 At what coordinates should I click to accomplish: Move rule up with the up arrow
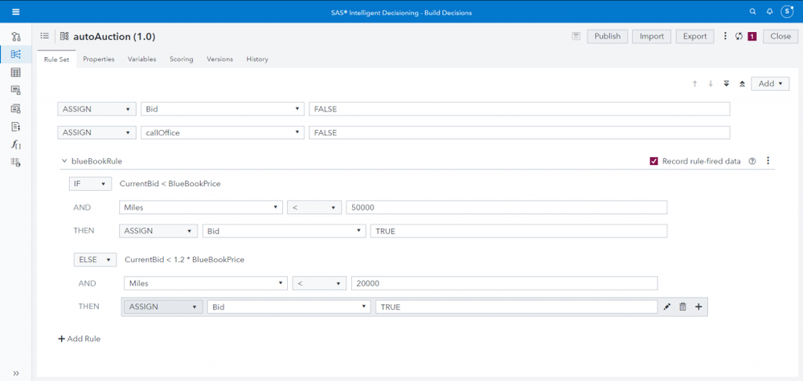point(695,83)
